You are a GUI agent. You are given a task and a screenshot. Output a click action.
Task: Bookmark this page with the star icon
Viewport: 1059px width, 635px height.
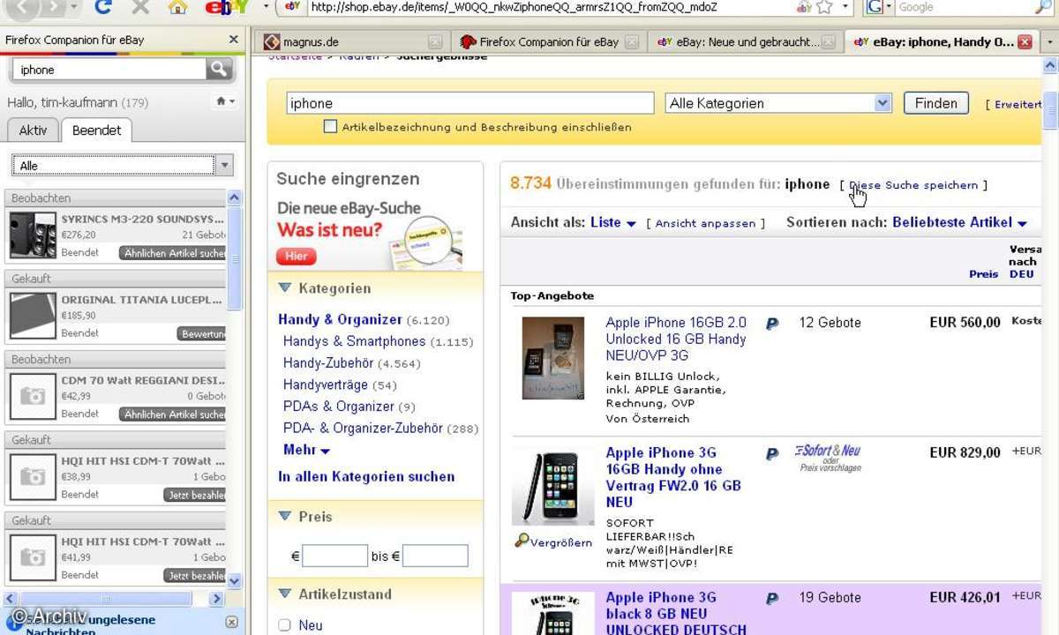click(x=824, y=7)
